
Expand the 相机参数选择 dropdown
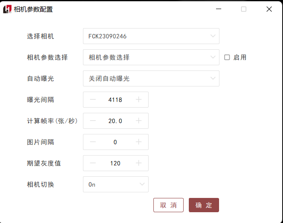pyautogui.click(x=151, y=57)
